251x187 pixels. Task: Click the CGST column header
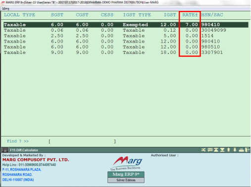pyautogui.click(x=82, y=15)
